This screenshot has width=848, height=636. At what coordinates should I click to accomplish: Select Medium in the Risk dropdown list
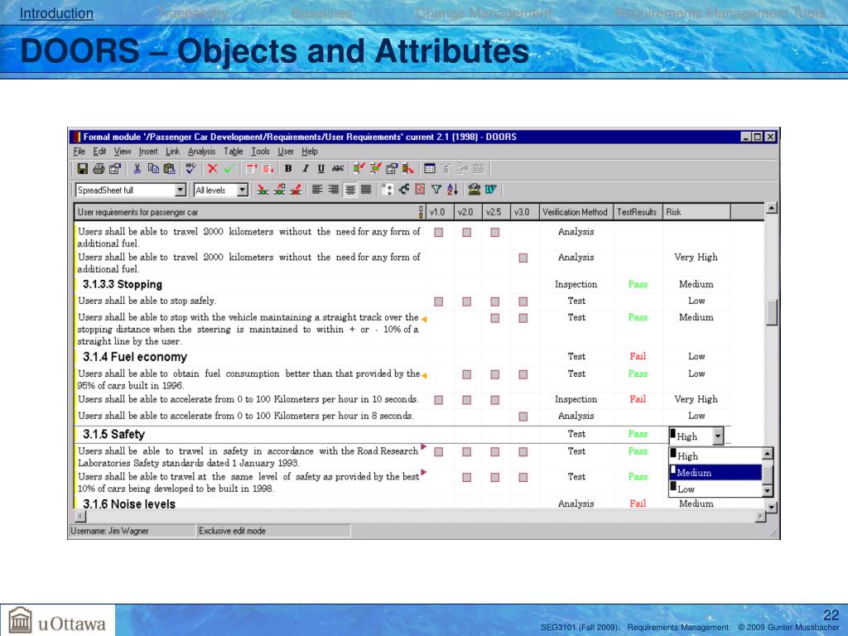715,473
